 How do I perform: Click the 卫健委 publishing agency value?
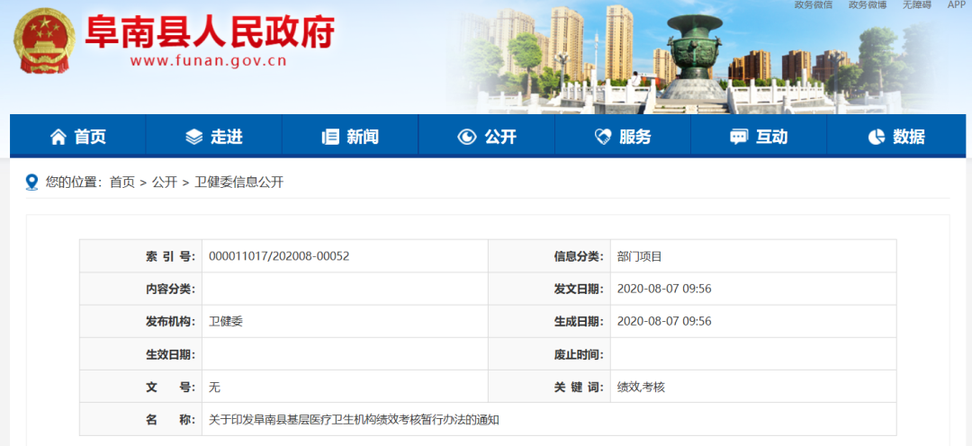226,322
